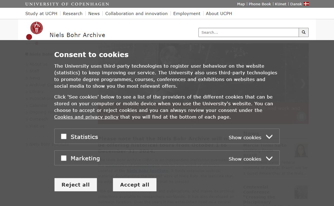Click dimmed Calendar sidebar link
This screenshot has width=334, height=206.
[38, 106]
